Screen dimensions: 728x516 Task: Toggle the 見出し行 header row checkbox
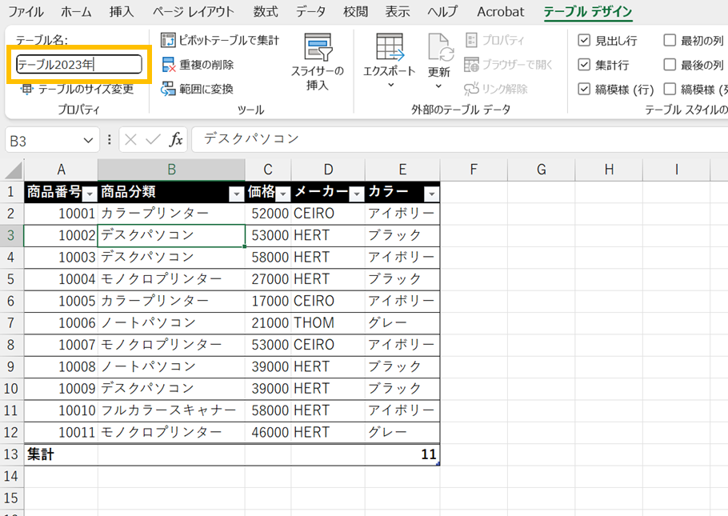(x=584, y=40)
